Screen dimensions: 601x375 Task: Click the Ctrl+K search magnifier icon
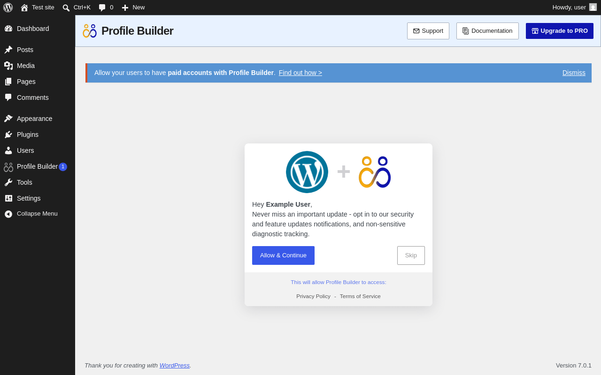[x=66, y=7]
